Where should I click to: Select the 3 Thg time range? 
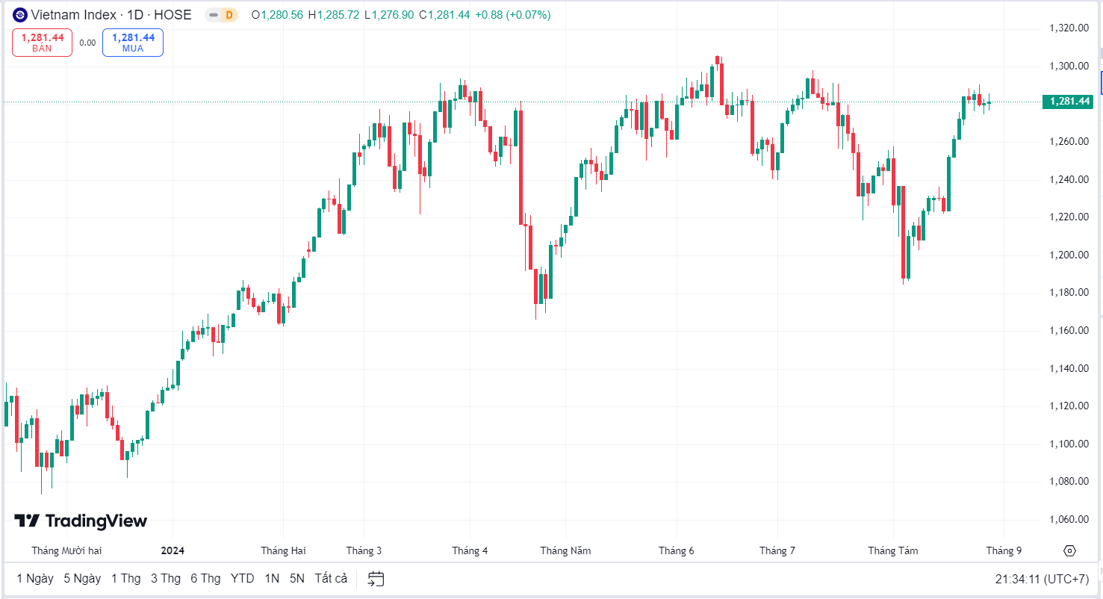(166, 578)
